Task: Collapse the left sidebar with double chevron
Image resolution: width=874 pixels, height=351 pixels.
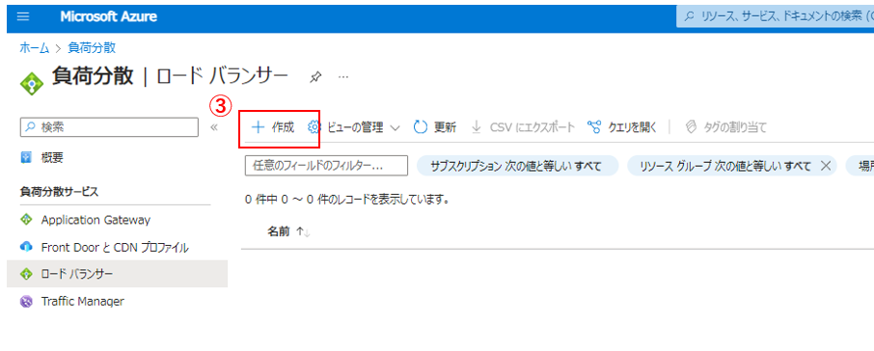Action: (213, 127)
